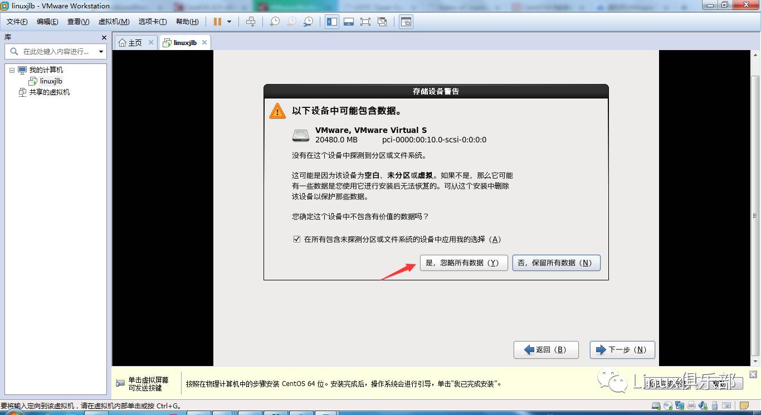Click the 20480.0 MB size text
Image resolution: width=761 pixels, height=415 pixels.
point(336,140)
